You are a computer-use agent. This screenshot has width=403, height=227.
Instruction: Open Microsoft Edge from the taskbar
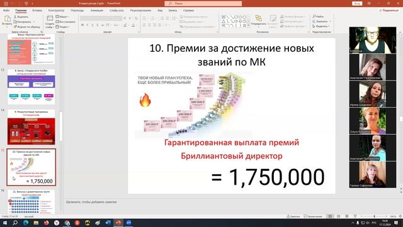[x=26, y=223]
